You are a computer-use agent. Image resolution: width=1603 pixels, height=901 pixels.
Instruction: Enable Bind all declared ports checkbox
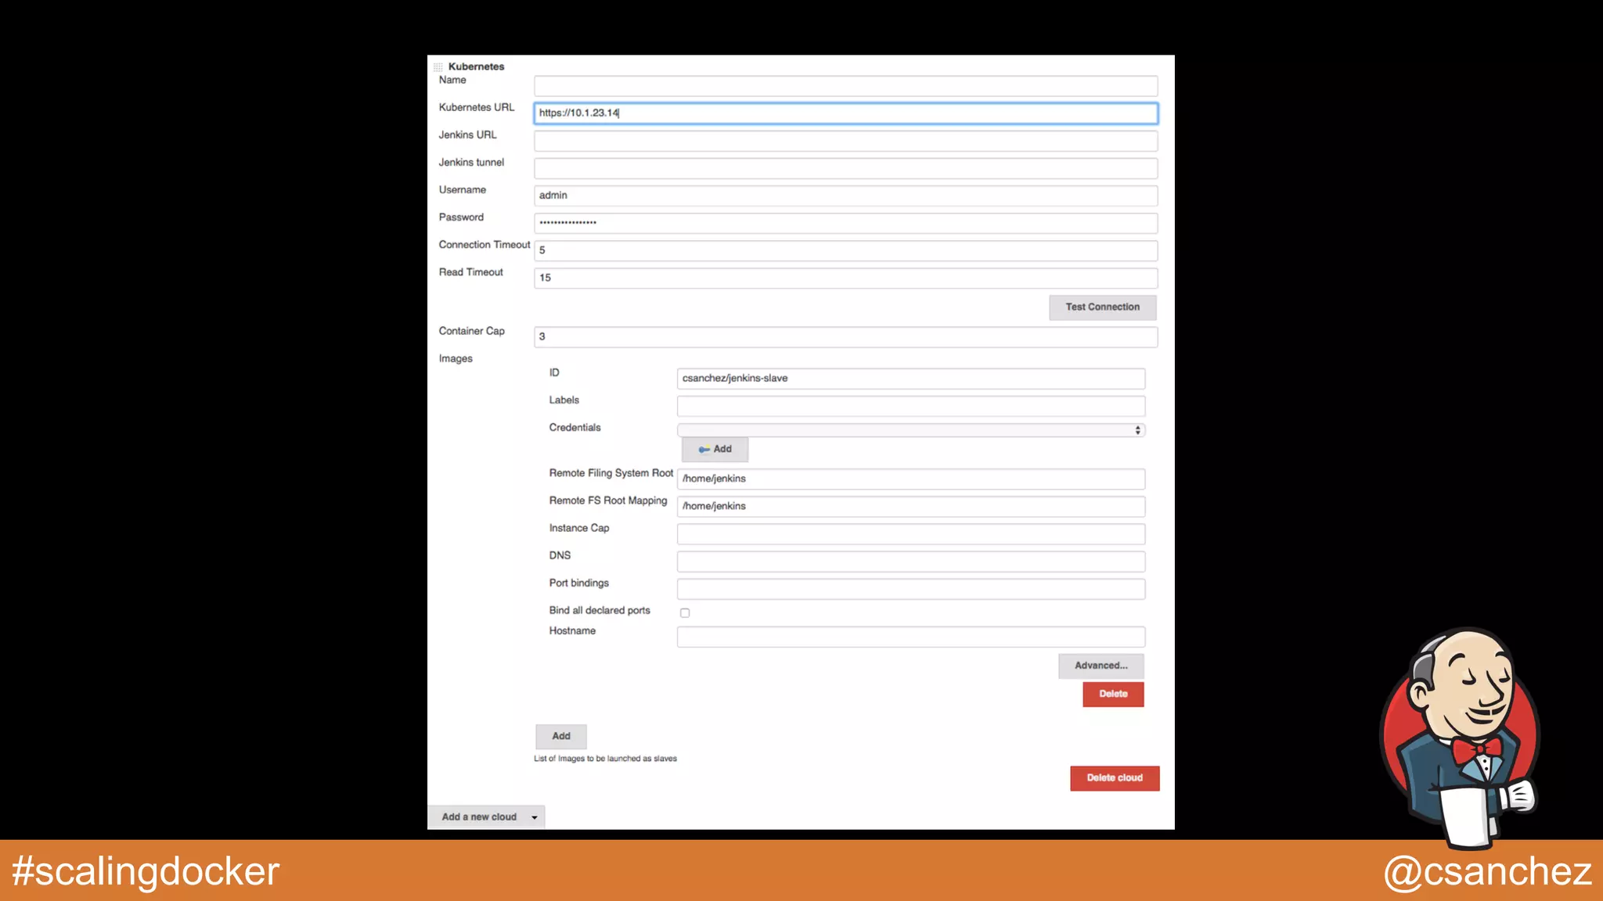point(685,613)
